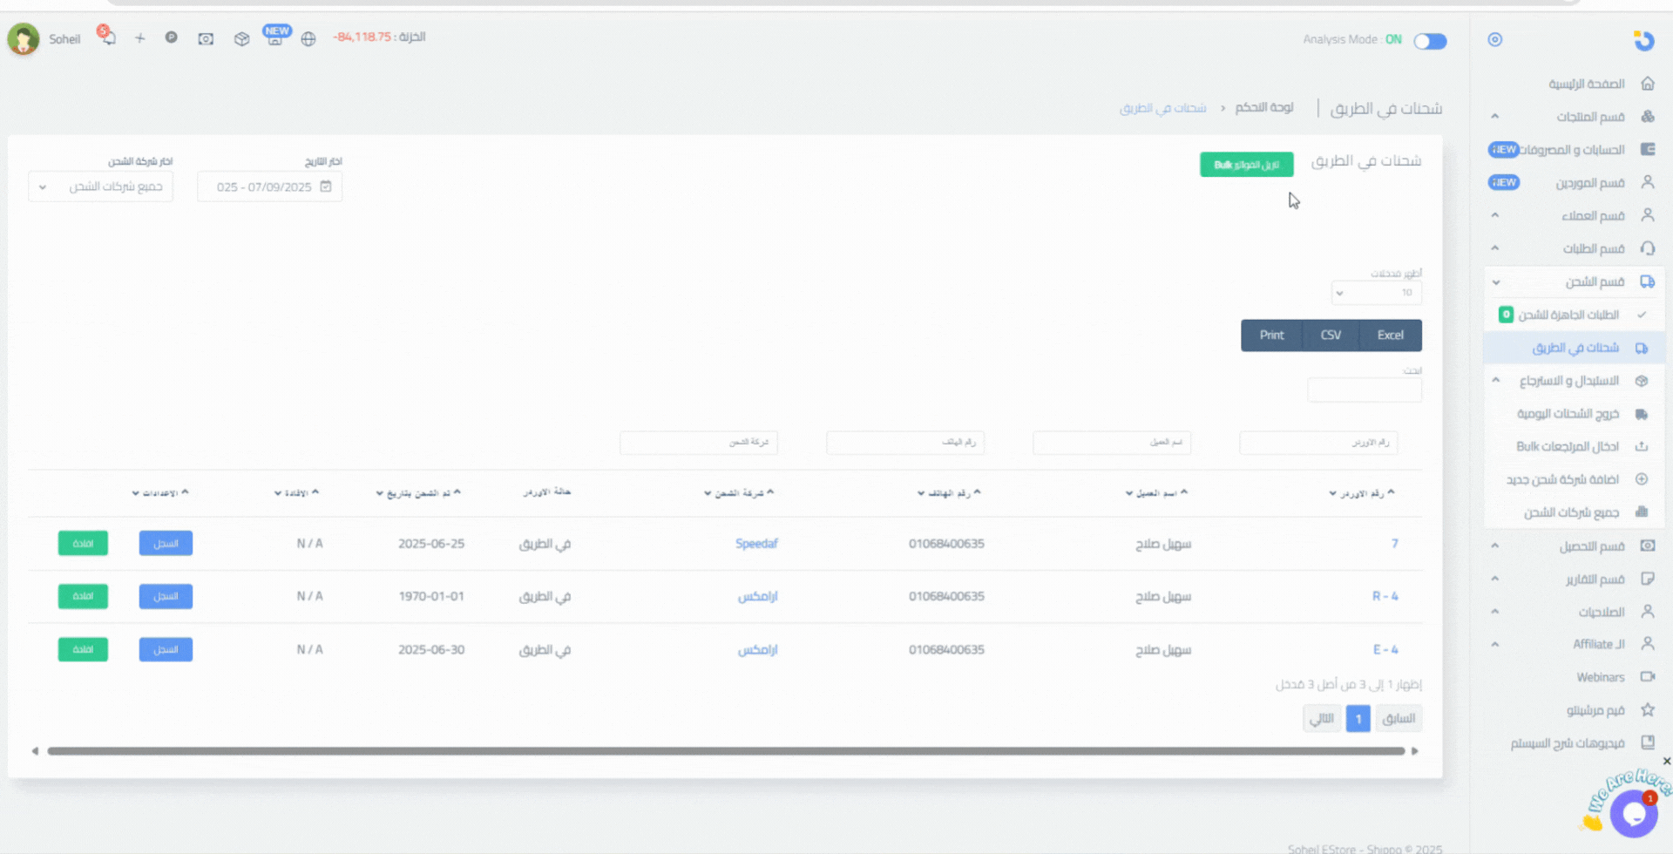Click the Excel export button
Image resolution: width=1673 pixels, height=854 pixels.
pos(1390,335)
